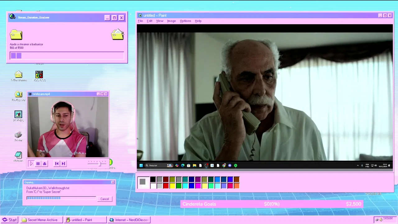
Task: Open Chrome icon in inner taskbar
Action: click(224, 166)
